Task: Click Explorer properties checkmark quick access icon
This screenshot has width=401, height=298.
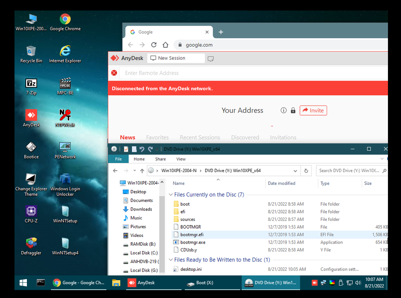Action: pos(126,149)
